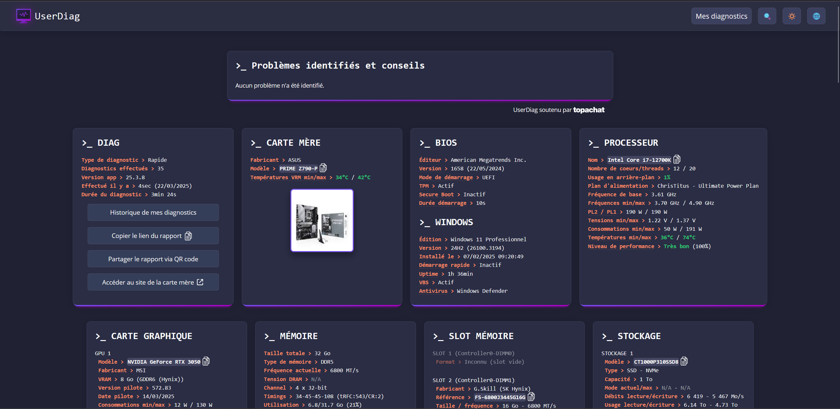840x409 pixels.
Task: Toggle light theme with sun icon
Action: (791, 16)
